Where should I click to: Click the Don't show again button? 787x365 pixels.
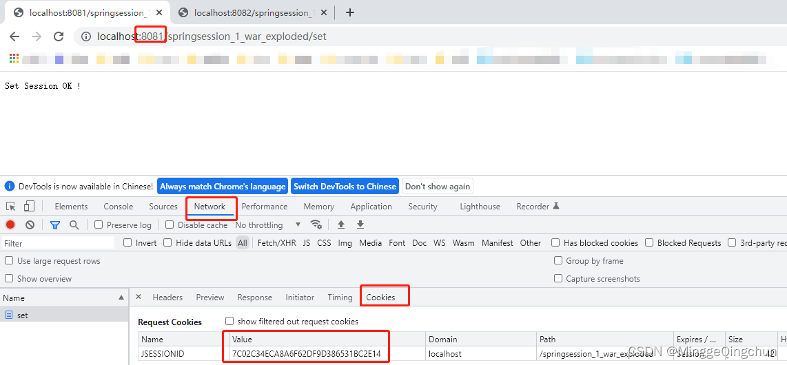click(x=438, y=187)
